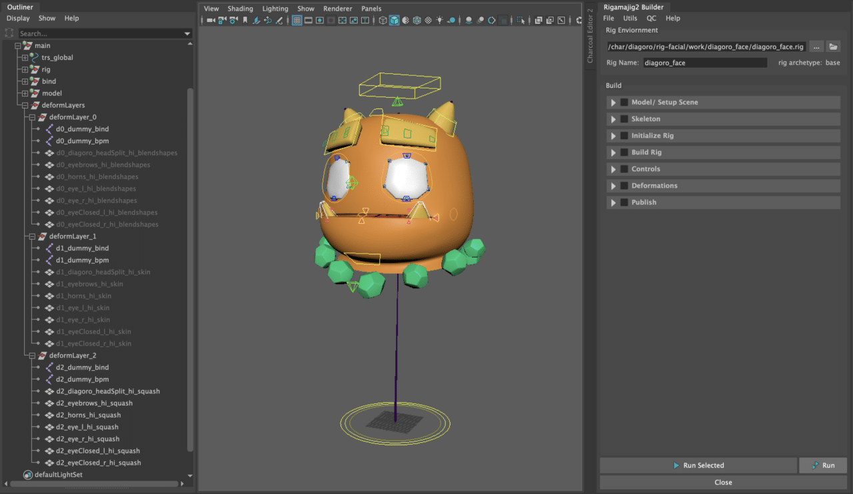Click the Rig Name text field

tap(704, 63)
